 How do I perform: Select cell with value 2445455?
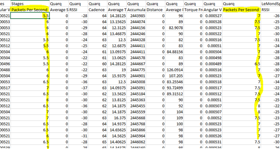pyautogui.click(x=136, y=106)
